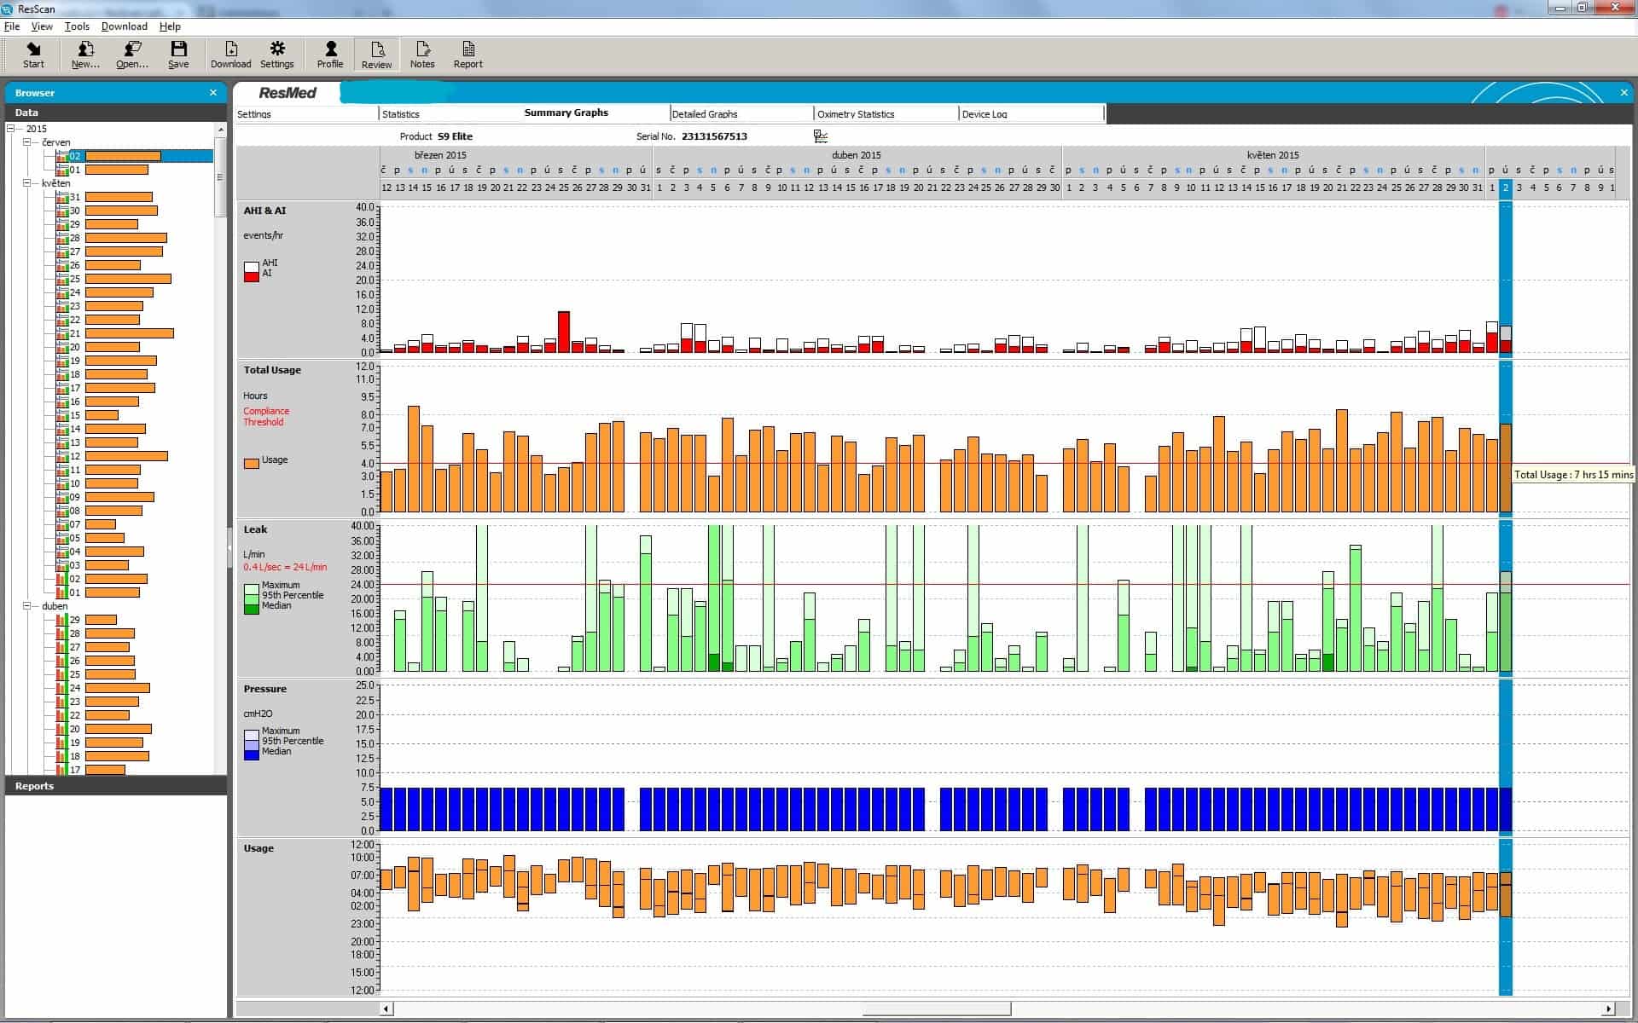Open the Tools menu
This screenshot has height=1023, width=1638.
(x=77, y=26)
